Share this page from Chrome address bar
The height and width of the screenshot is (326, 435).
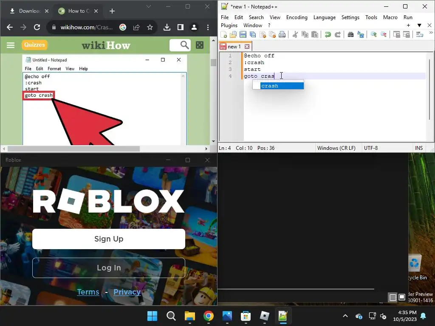(x=136, y=27)
